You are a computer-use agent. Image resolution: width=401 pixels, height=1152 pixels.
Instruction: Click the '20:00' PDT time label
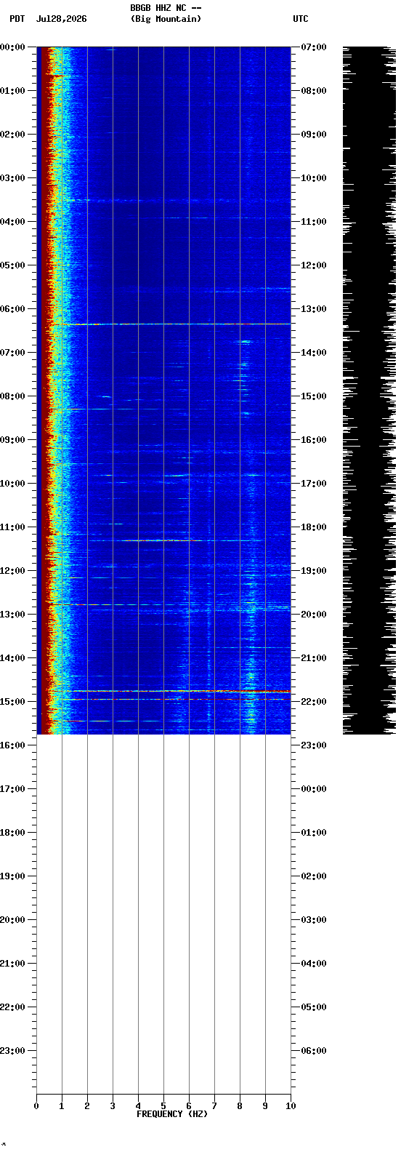(12, 920)
